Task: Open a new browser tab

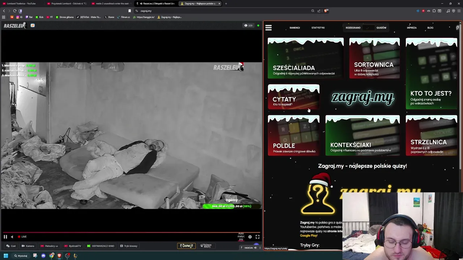Action: click(226, 4)
